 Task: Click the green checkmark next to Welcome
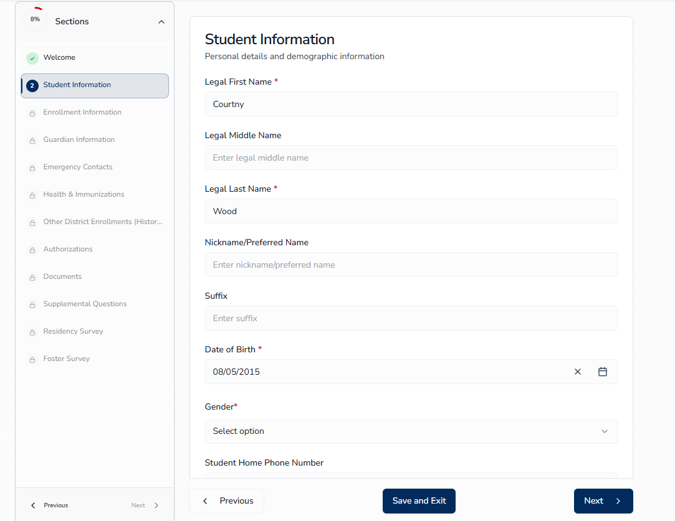32,58
